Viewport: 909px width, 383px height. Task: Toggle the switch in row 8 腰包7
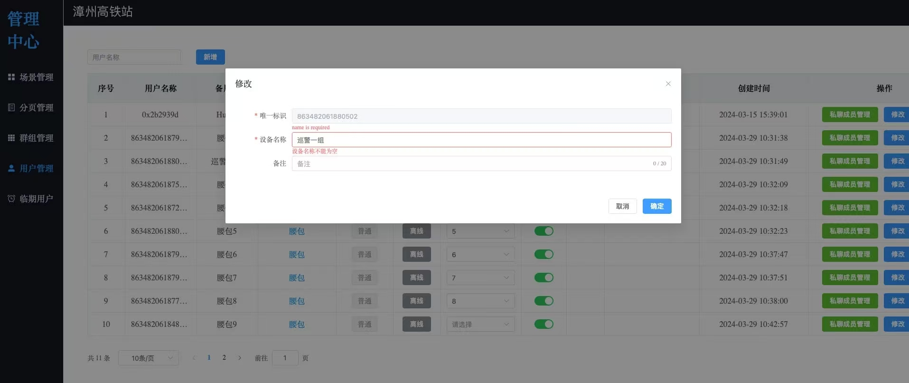click(x=544, y=278)
